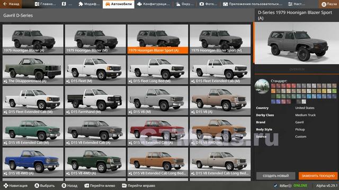Pick the white swatch in the last palette row

click(304, 101)
